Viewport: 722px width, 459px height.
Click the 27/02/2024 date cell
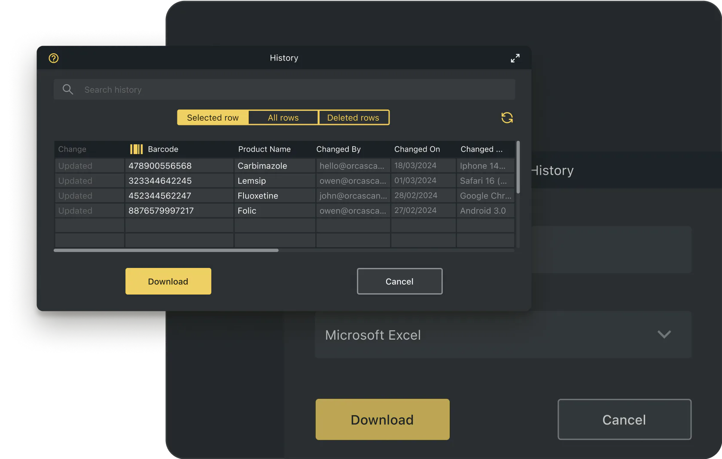point(423,211)
